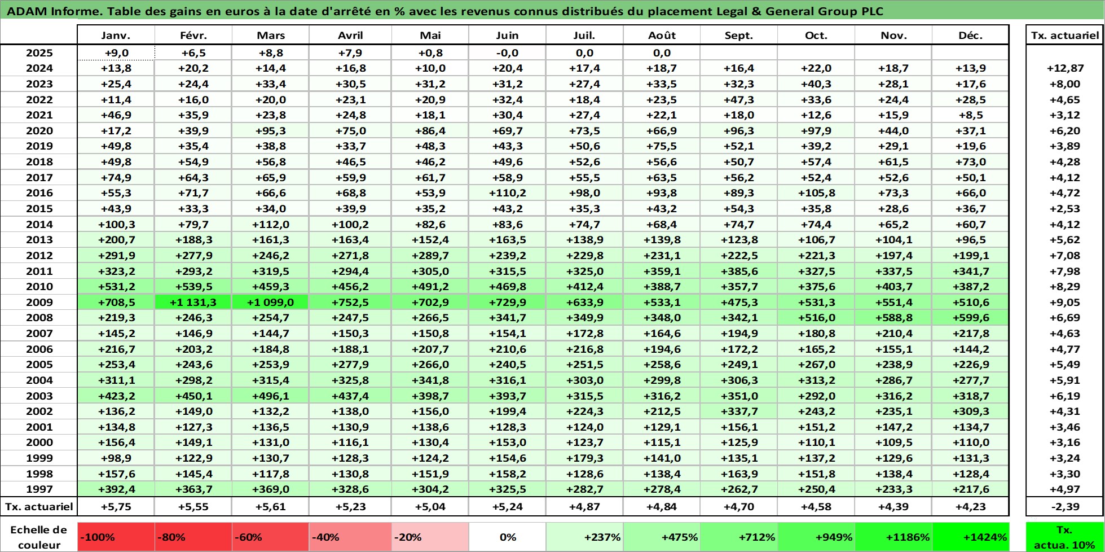The height and width of the screenshot is (552, 1105).
Task: Select the -80% color scale swatch
Action: 193,537
